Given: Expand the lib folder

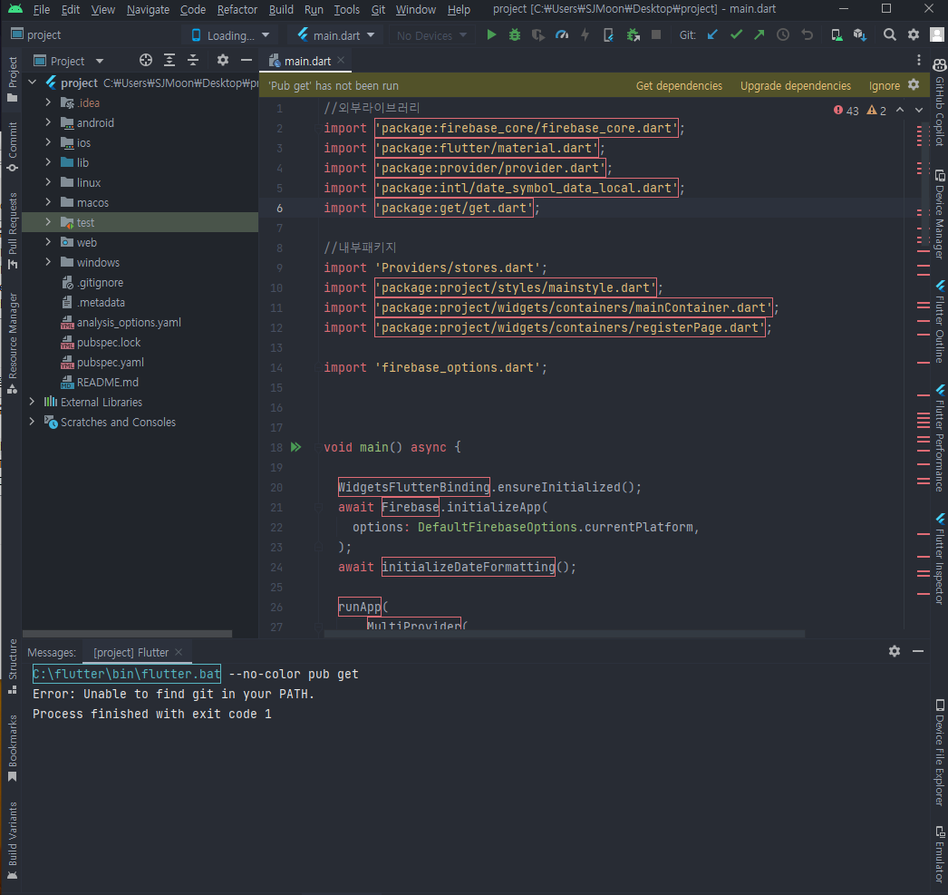Looking at the screenshot, I should [48, 162].
